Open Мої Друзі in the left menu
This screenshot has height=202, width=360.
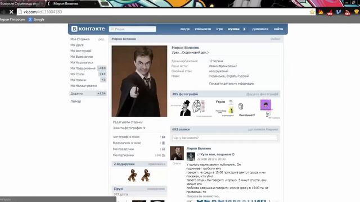(77, 45)
